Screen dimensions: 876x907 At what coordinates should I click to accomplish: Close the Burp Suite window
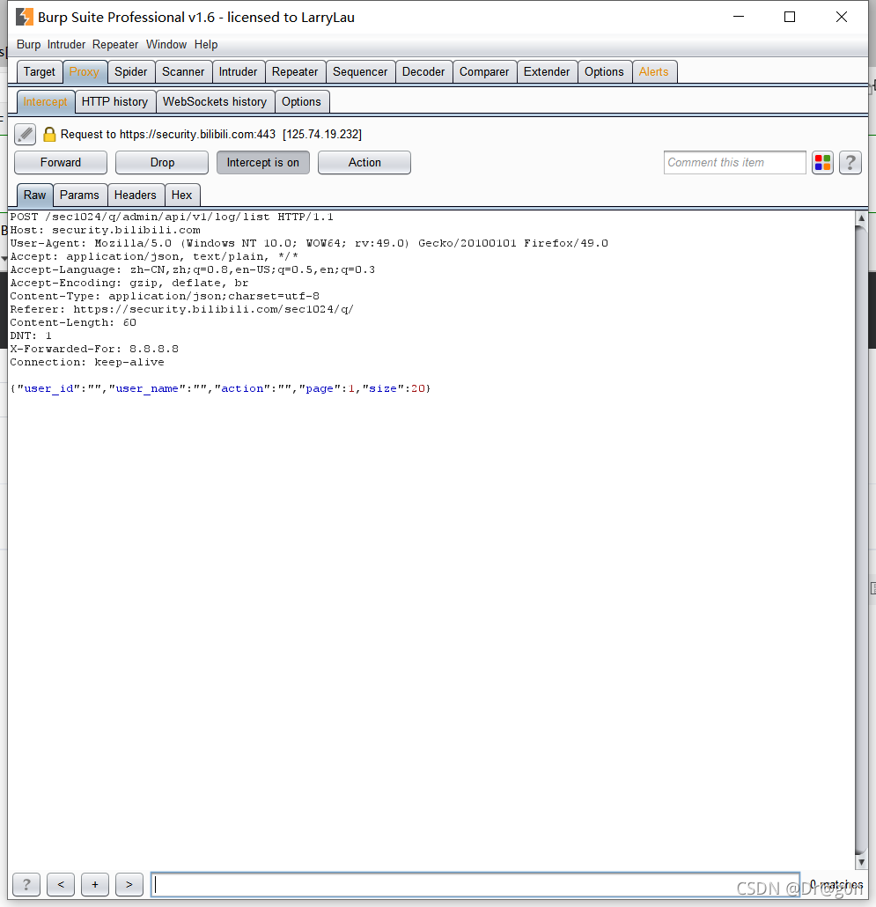pyautogui.click(x=842, y=17)
